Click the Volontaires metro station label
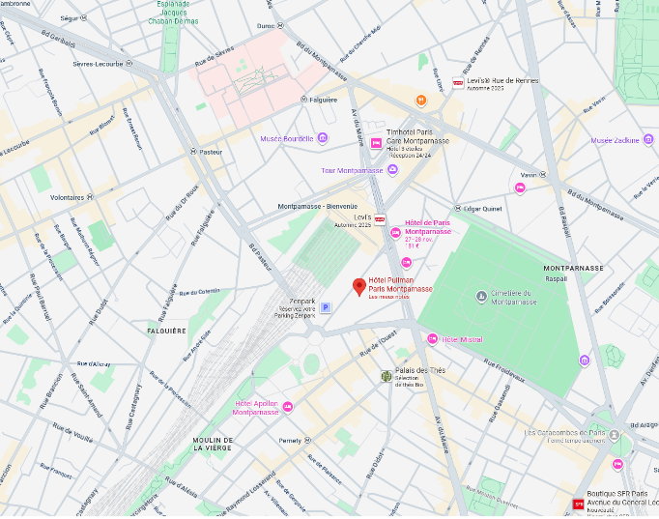 pos(67,196)
